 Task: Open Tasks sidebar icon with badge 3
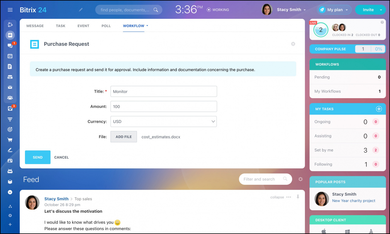point(10,108)
